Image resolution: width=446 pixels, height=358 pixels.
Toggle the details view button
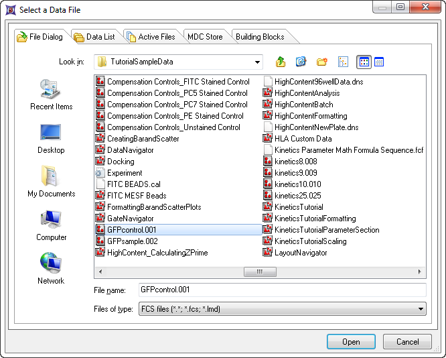coord(379,62)
